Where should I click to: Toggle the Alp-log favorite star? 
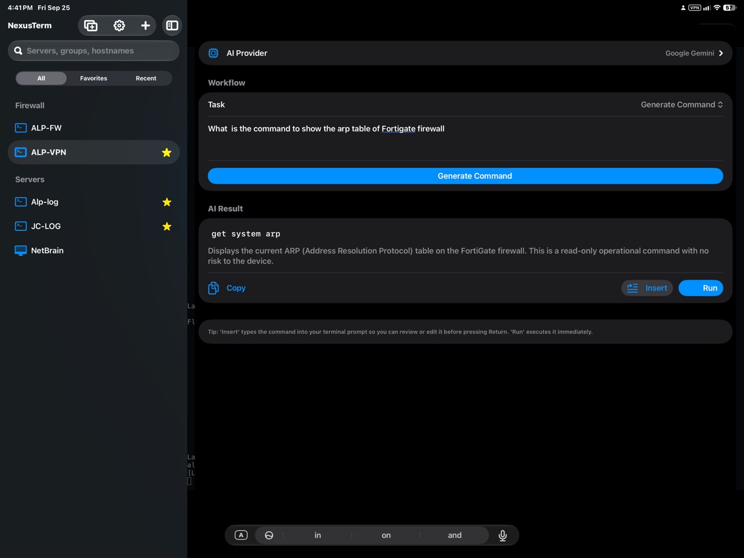(167, 202)
